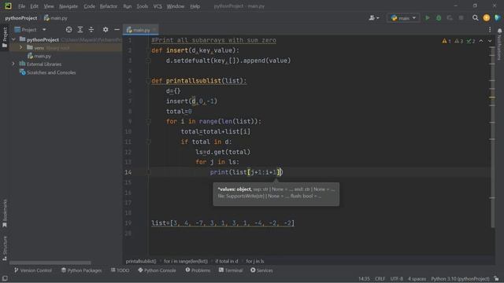
Task: Open the Window menu
Action: pyautogui.click(x=175, y=6)
